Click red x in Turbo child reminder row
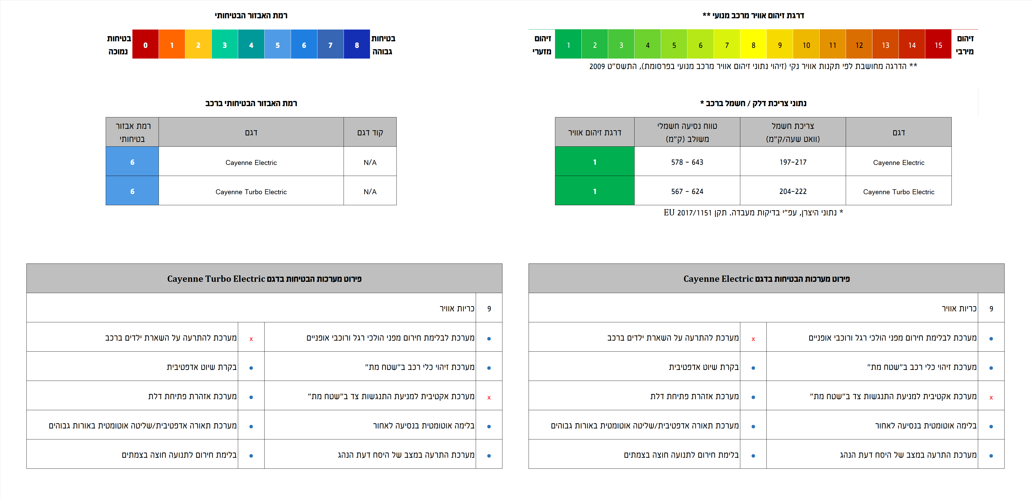The height and width of the screenshot is (498, 1031). point(251,339)
